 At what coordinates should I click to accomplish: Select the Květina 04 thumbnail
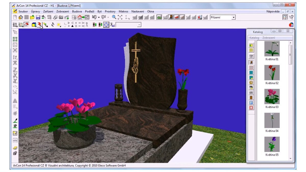pyautogui.click(x=272, y=120)
